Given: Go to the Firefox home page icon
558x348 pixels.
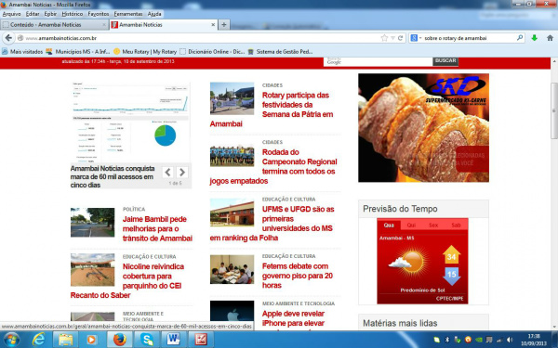Looking at the screenshot, I should coord(550,38).
